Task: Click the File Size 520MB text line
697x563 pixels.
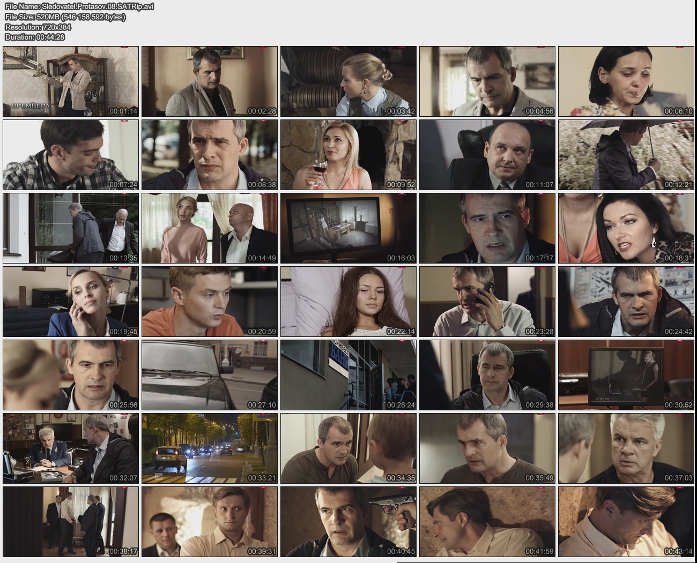Action: pos(65,17)
